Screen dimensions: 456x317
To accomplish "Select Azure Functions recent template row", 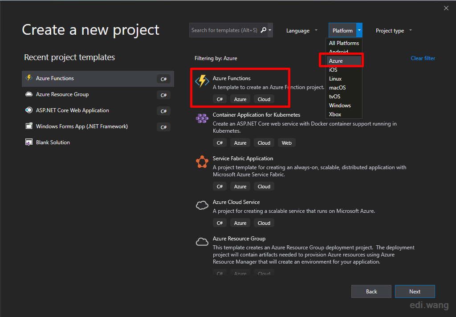I will click(x=98, y=78).
